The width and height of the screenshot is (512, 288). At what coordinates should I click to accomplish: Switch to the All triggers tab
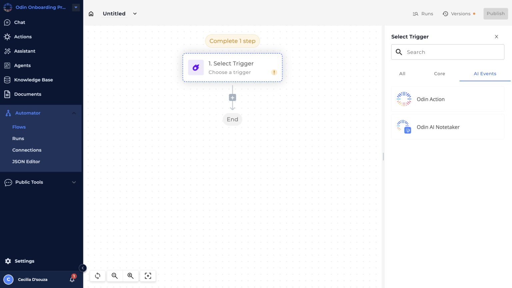(x=402, y=73)
